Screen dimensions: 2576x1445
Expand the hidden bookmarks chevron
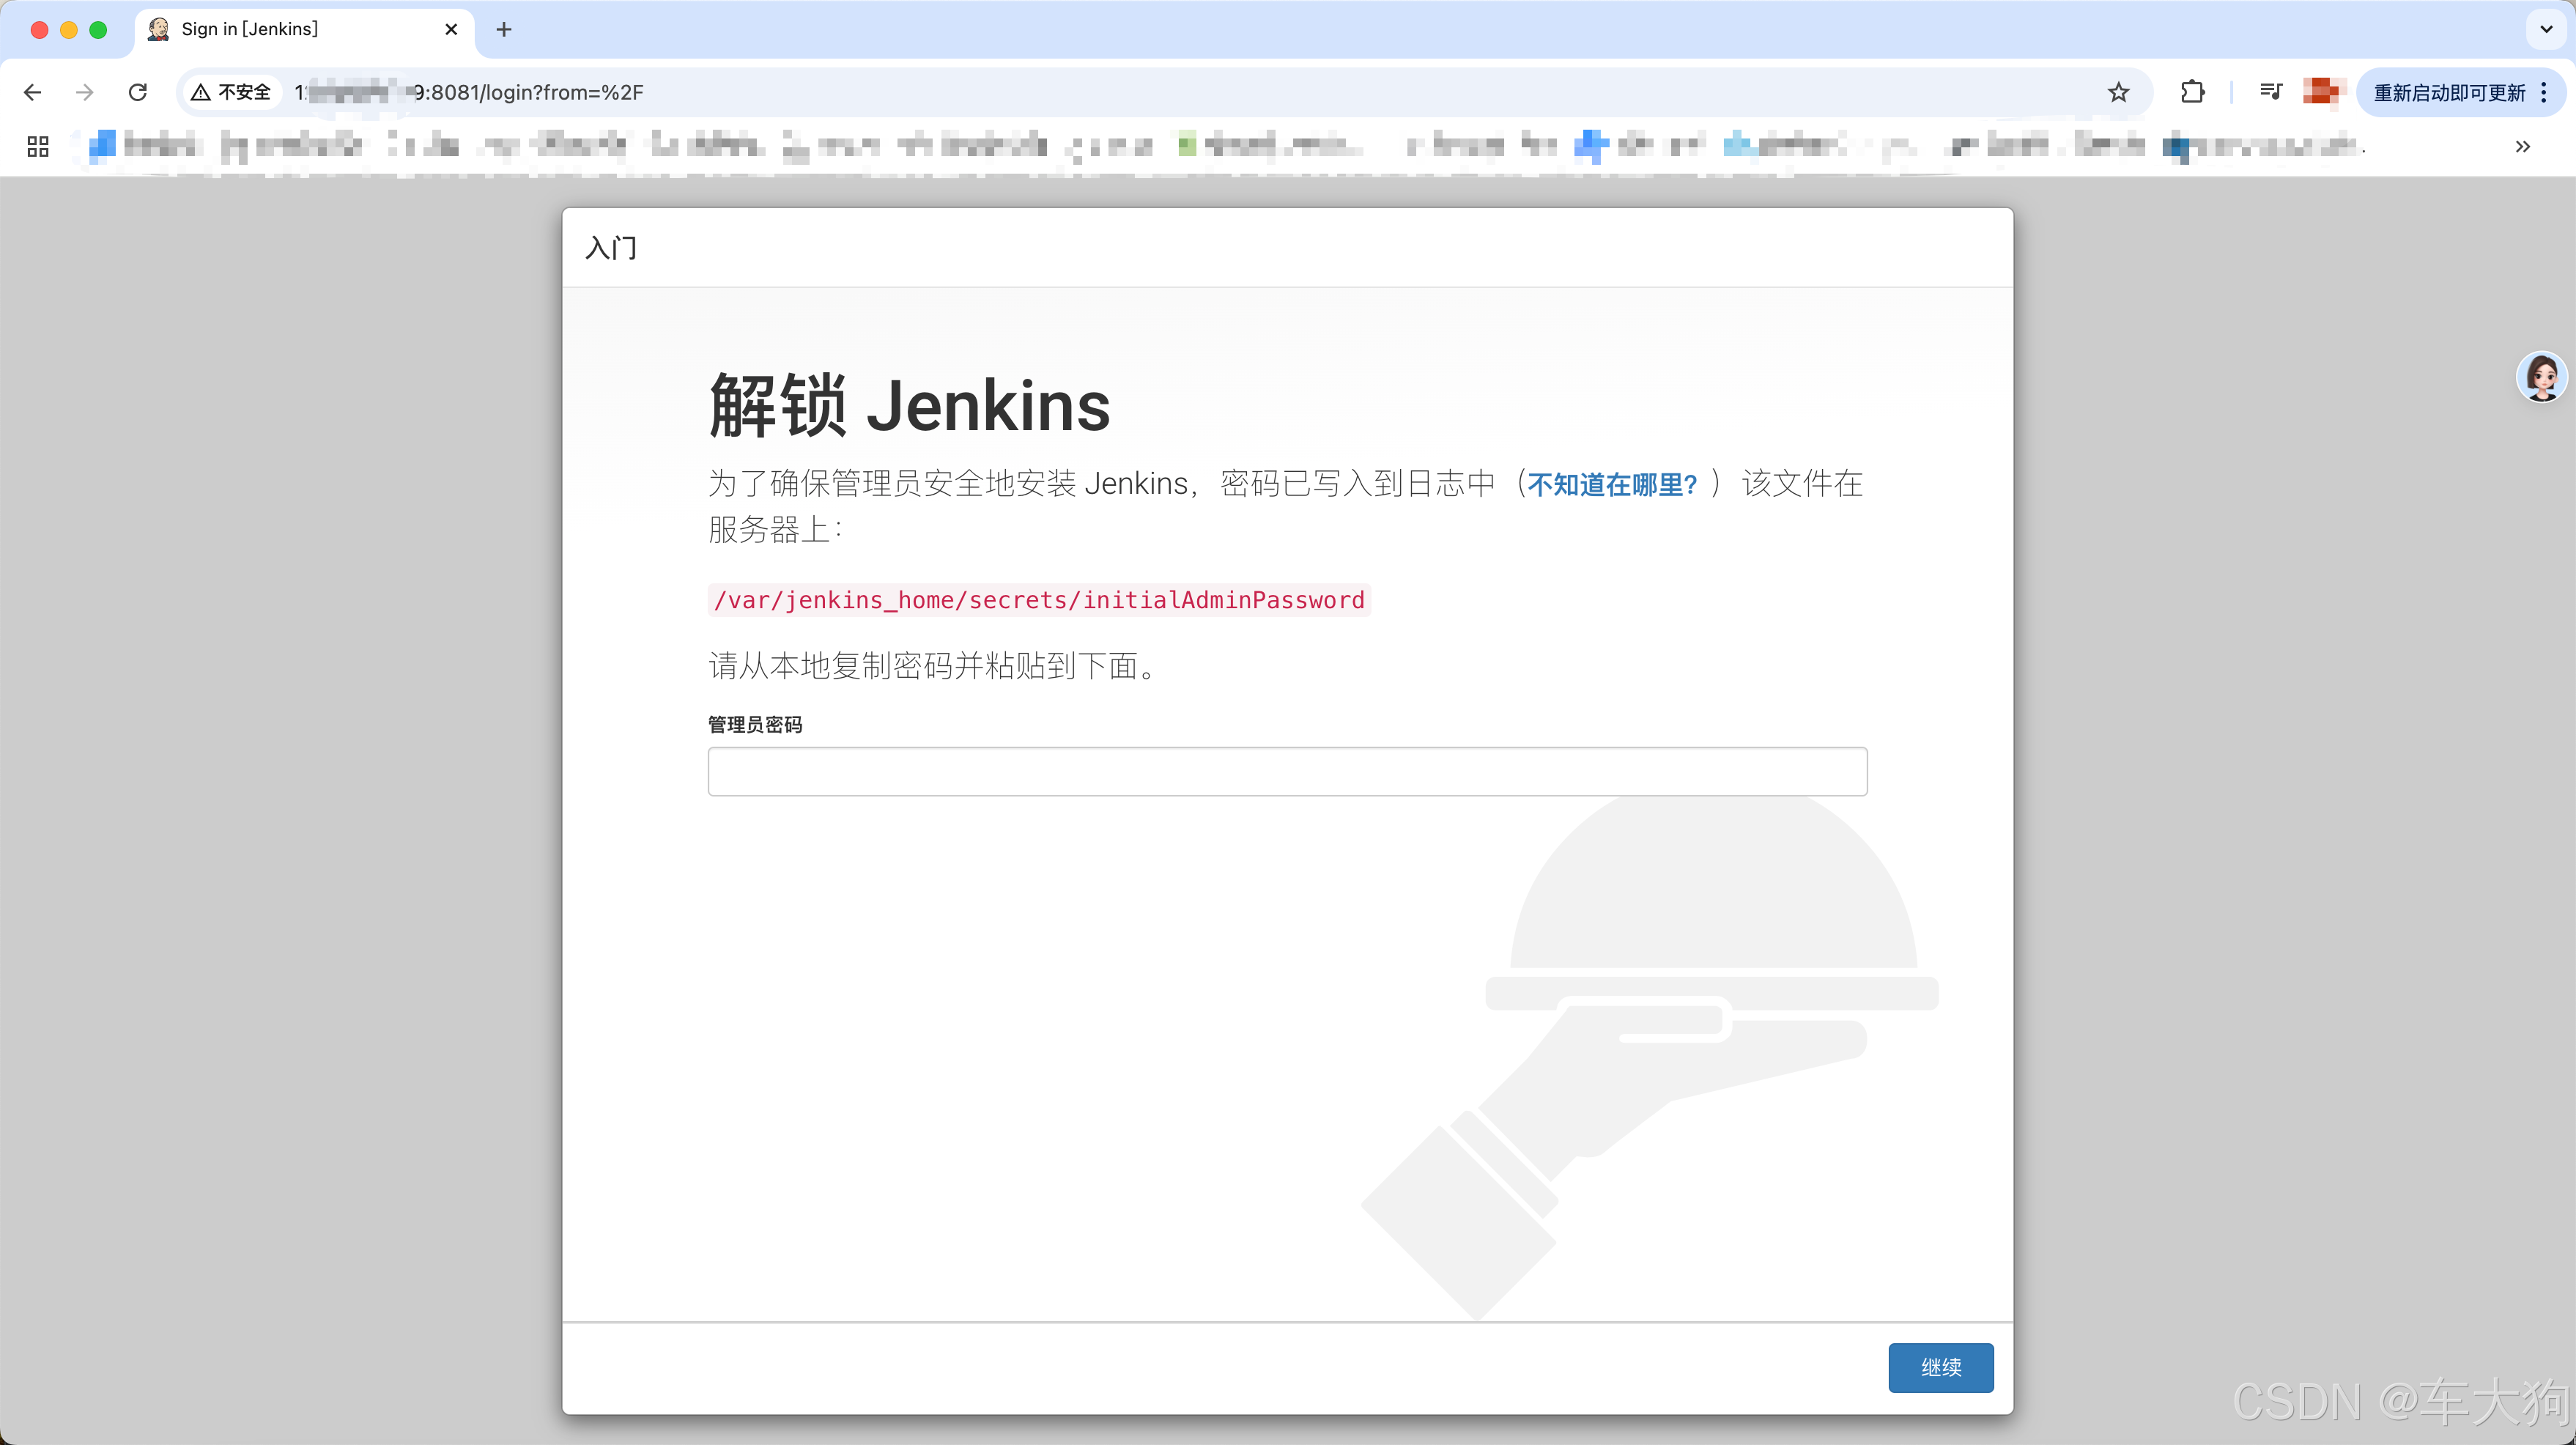click(2522, 146)
